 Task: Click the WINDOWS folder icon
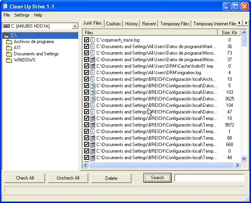click(x=9, y=60)
